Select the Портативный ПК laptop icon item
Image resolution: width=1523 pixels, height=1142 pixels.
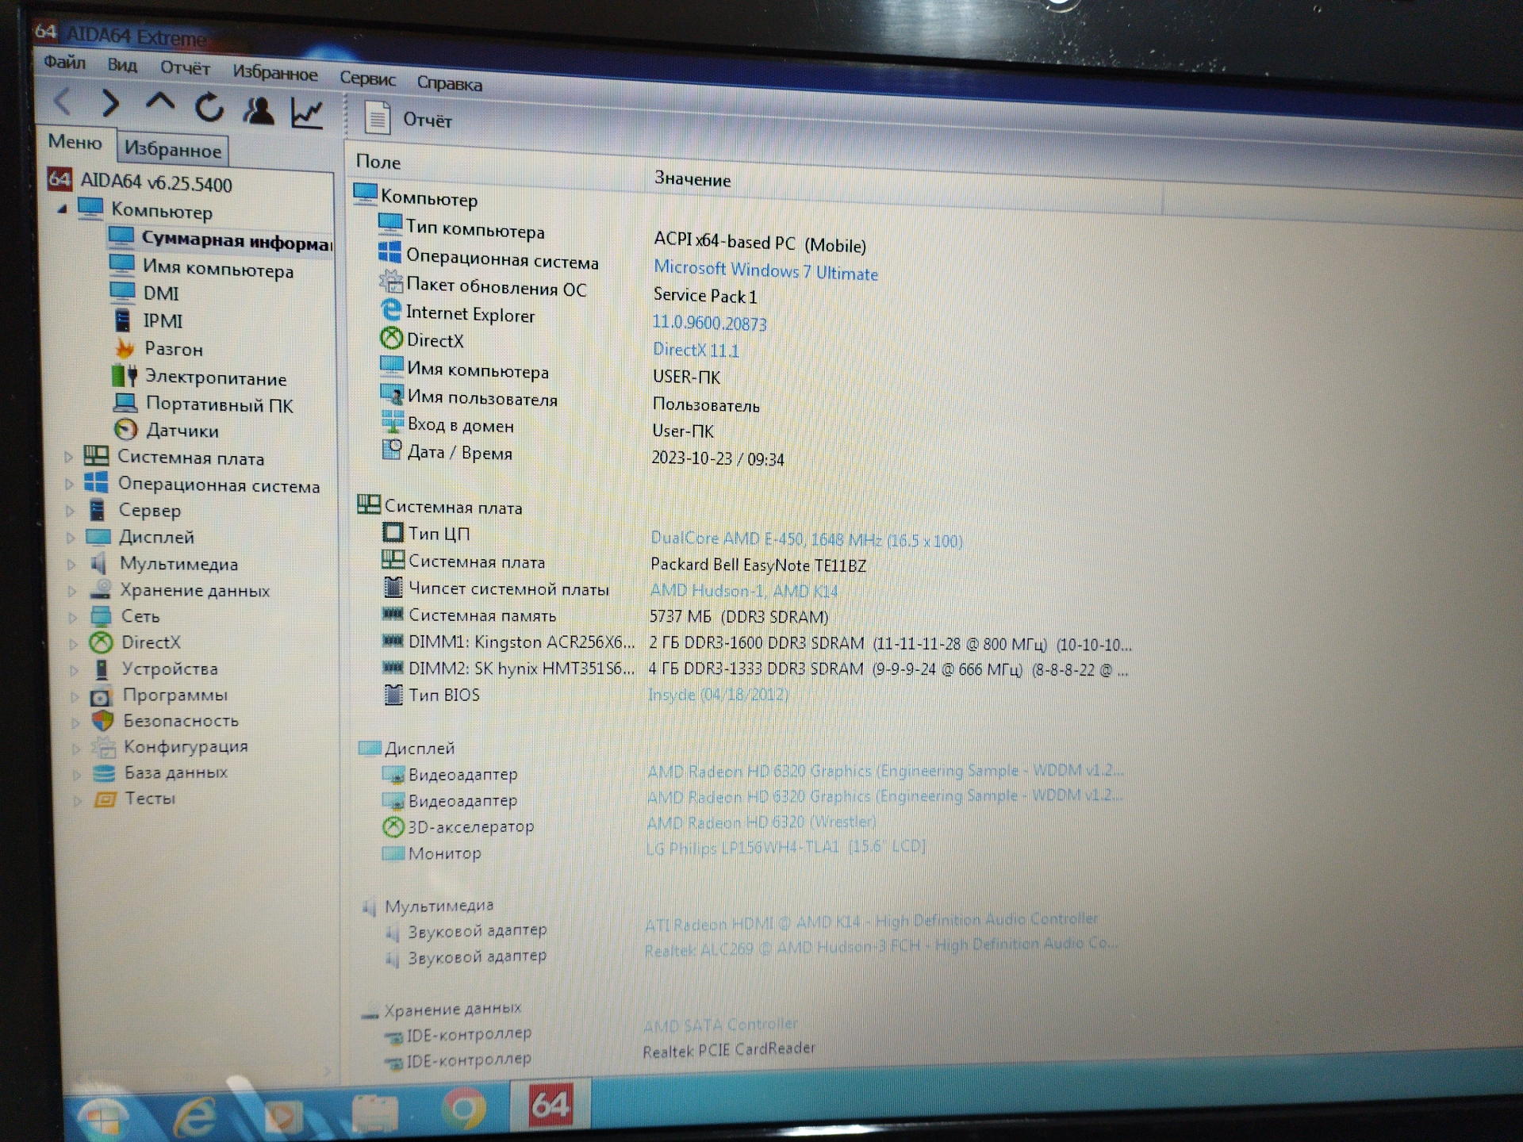[125, 403]
